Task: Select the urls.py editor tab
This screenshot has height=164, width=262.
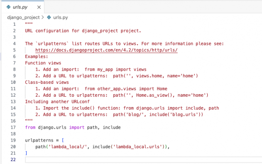Action: click(23, 7)
